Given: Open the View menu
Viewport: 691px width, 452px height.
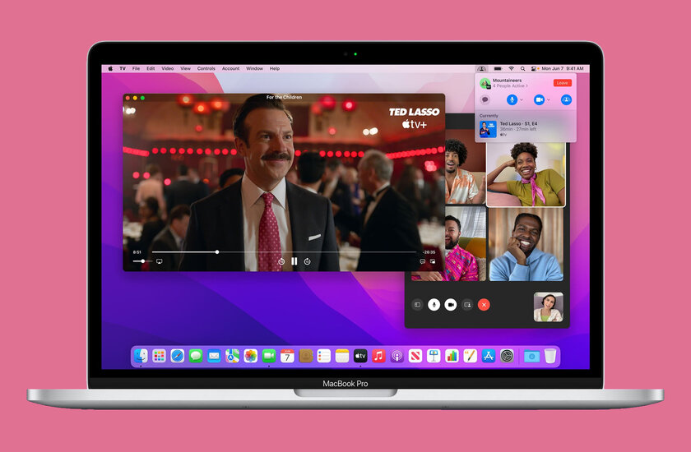Looking at the screenshot, I should (x=186, y=69).
